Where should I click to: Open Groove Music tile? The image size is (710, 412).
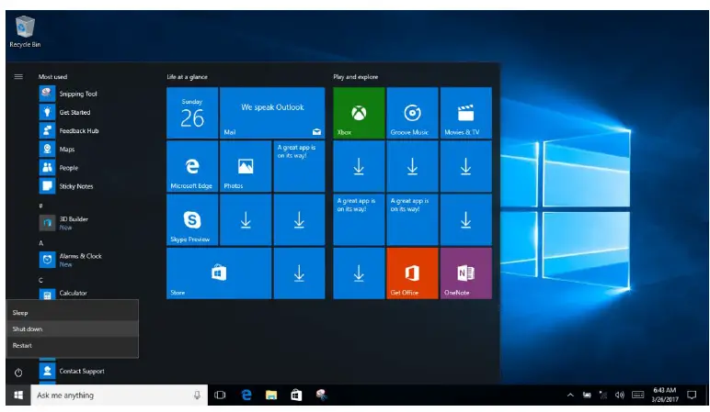(413, 113)
